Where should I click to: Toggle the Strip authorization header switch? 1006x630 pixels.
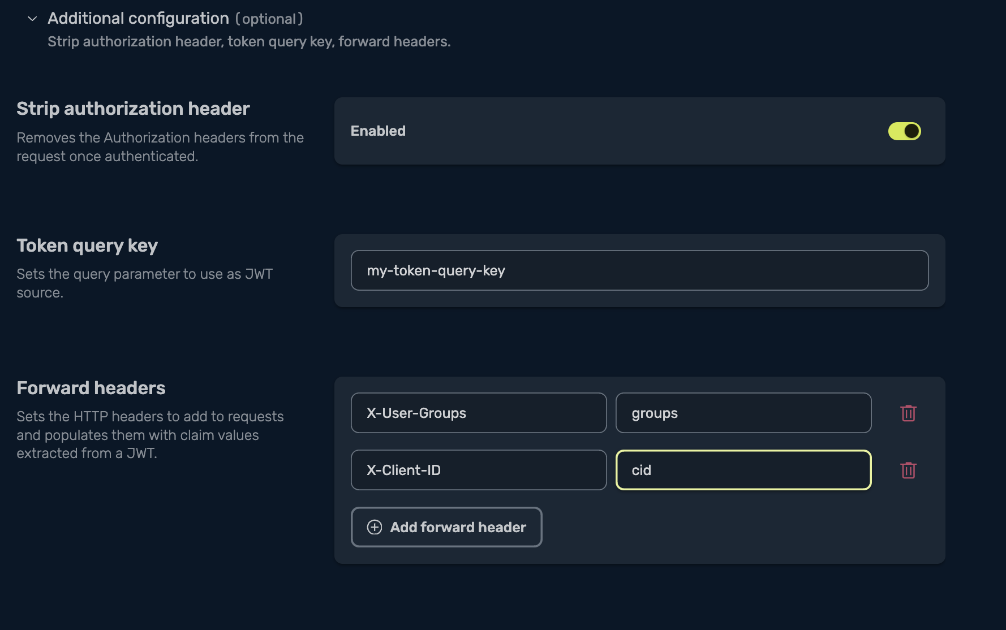pyautogui.click(x=904, y=131)
